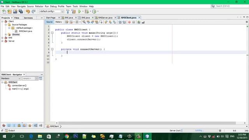Close the RMIClient.java tab

click(x=139, y=17)
